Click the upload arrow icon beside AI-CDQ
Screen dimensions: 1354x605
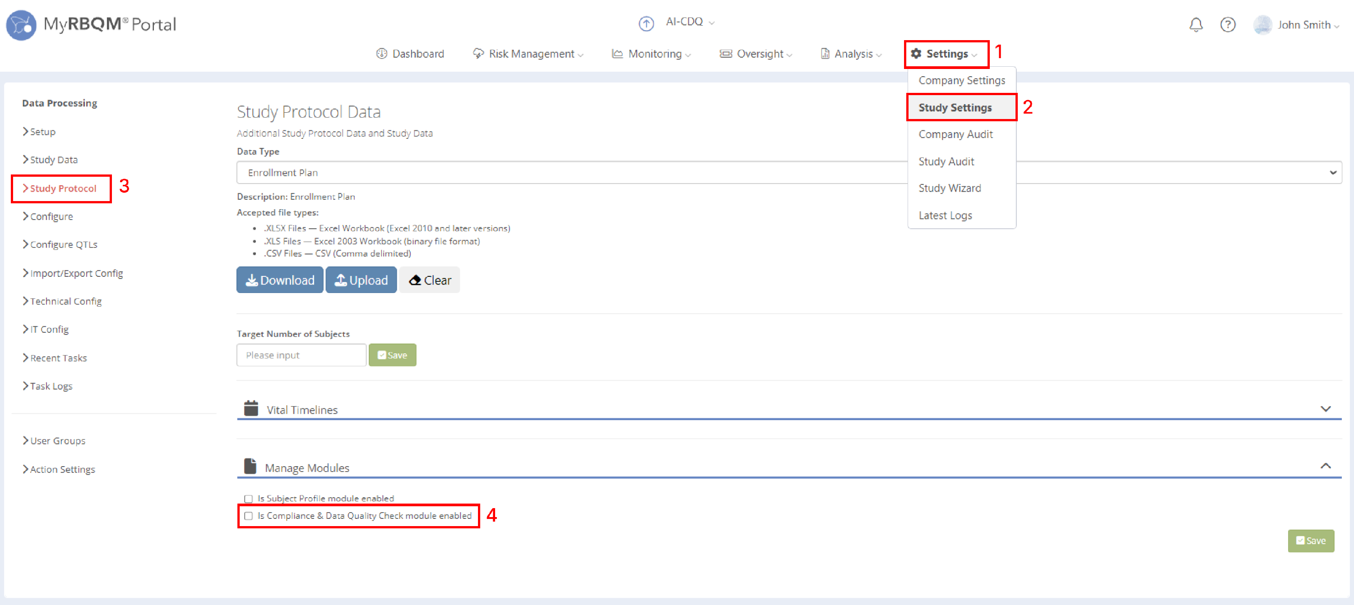tap(646, 23)
